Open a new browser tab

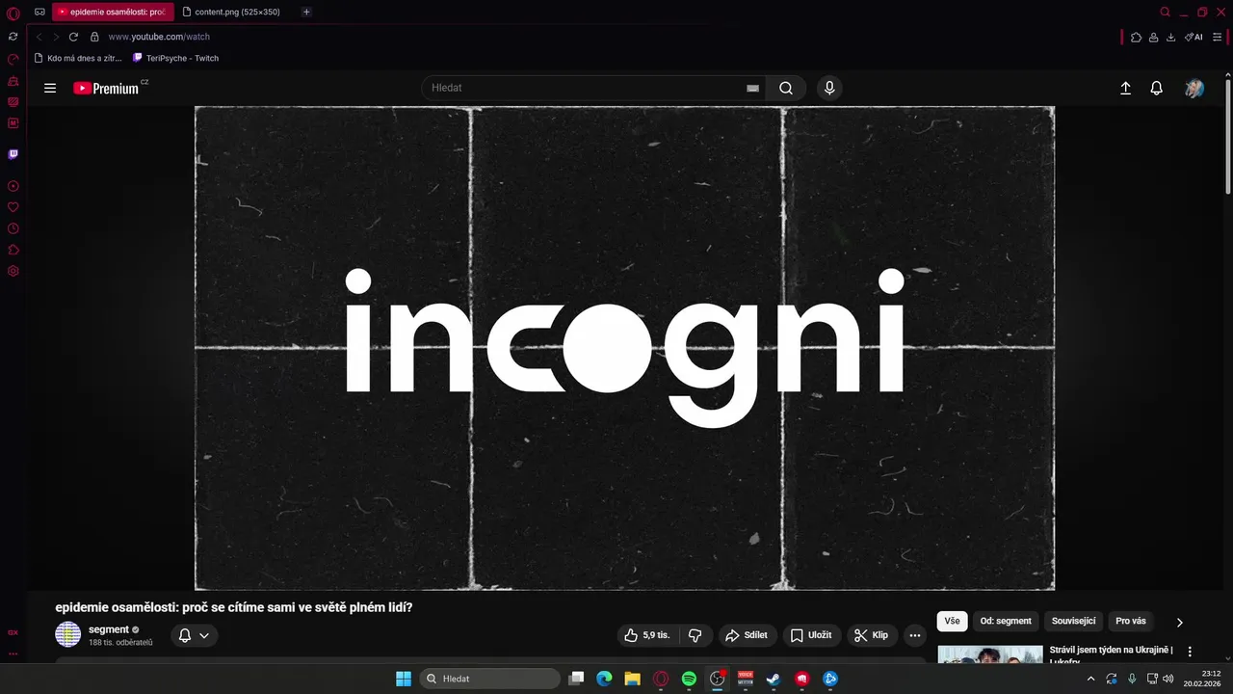pyautogui.click(x=306, y=13)
